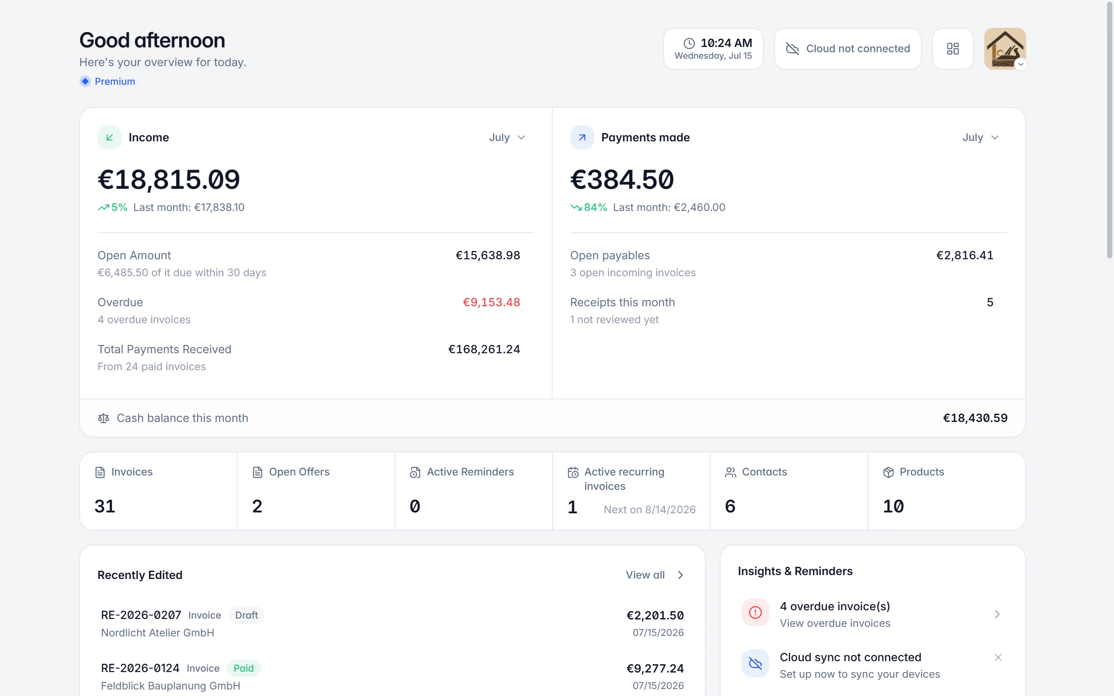The width and height of the screenshot is (1114, 696).
Task: Click the Next on 8/14/2026 label
Action: 650,509
